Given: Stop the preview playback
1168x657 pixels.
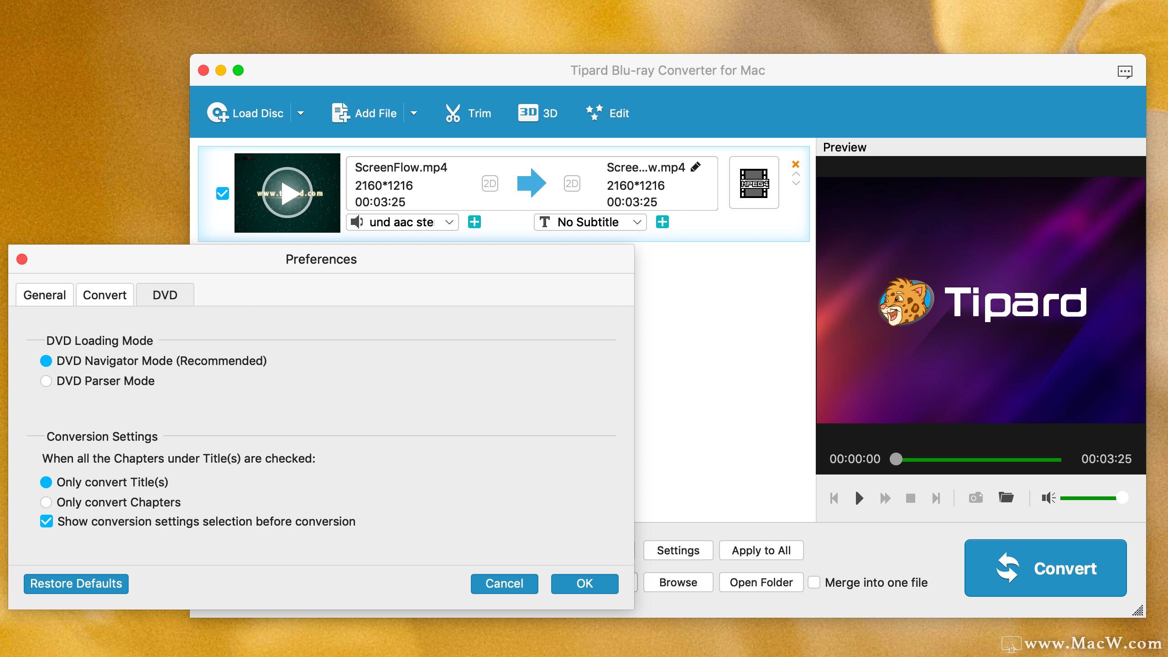Looking at the screenshot, I should coord(911,498).
